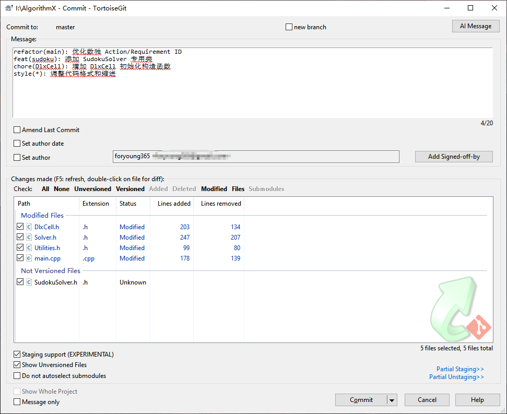This screenshot has width=507, height=414.
Task: Tick Do not autoselect submodules
Action: pos(17,376)
